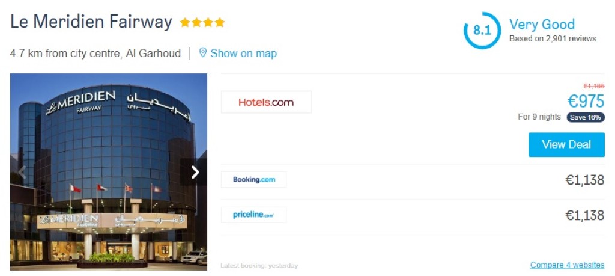Click the Le Meridien Fairway hotel title
Screen dimensions: 615x276
(91, 22)
